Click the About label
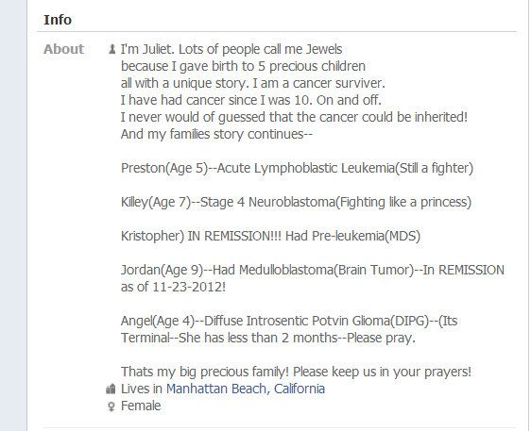Image resolution: width=531 pixels, height=431 pixels. (x=63, y=49)
